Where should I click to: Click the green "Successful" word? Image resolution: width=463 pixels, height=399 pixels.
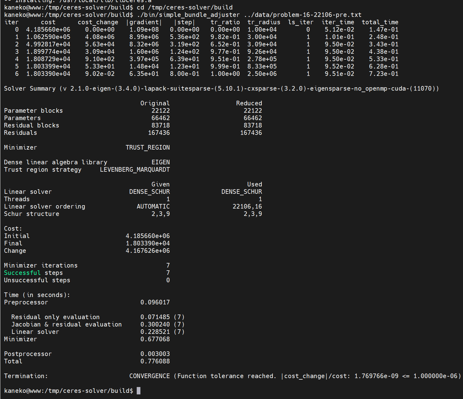tap(22, 273)
